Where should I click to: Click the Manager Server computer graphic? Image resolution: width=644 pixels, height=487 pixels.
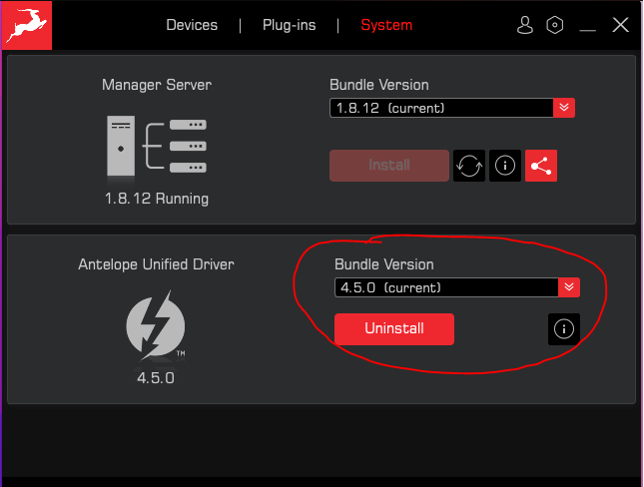(157, 147)
